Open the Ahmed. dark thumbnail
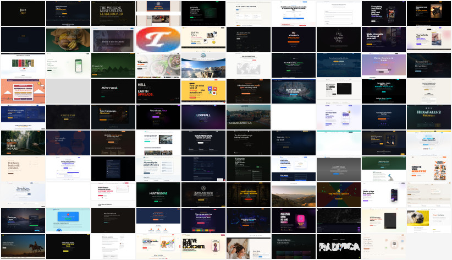 [113, 91]
